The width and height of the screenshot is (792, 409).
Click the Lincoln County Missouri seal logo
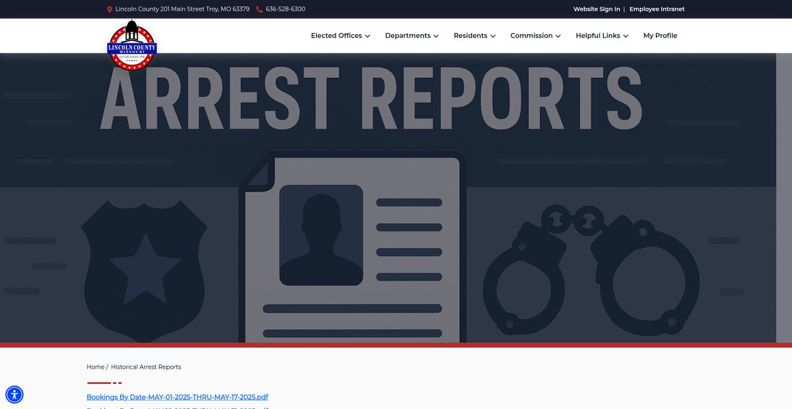[x=132, y=46]
